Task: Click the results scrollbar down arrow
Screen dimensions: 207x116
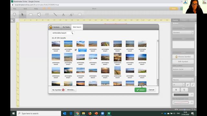Action: pos(158,85)
